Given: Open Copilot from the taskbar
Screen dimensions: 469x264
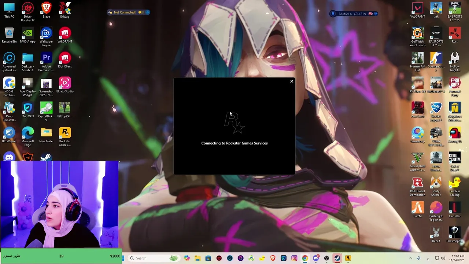Looking at the screenshot, I should tap(187, 258).
